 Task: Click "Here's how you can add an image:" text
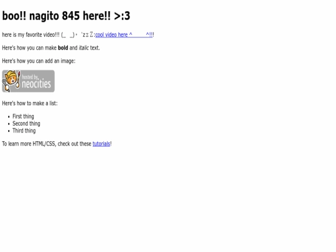pyautogui.click(x=39, y=61)
